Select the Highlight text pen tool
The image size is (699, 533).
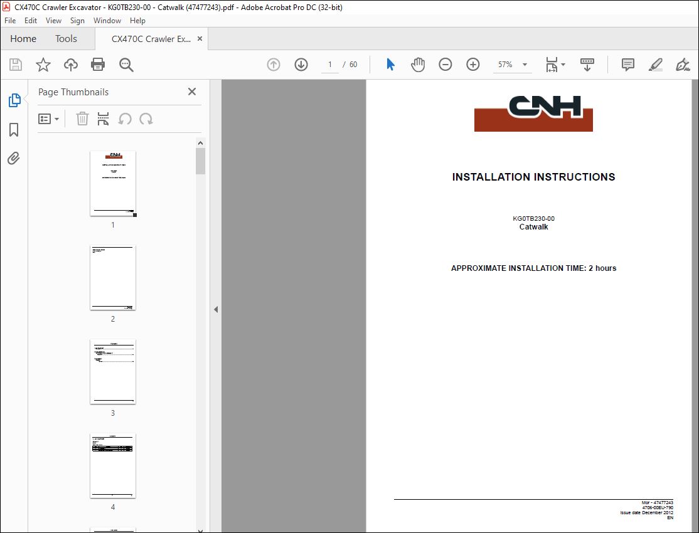[655, 65]
